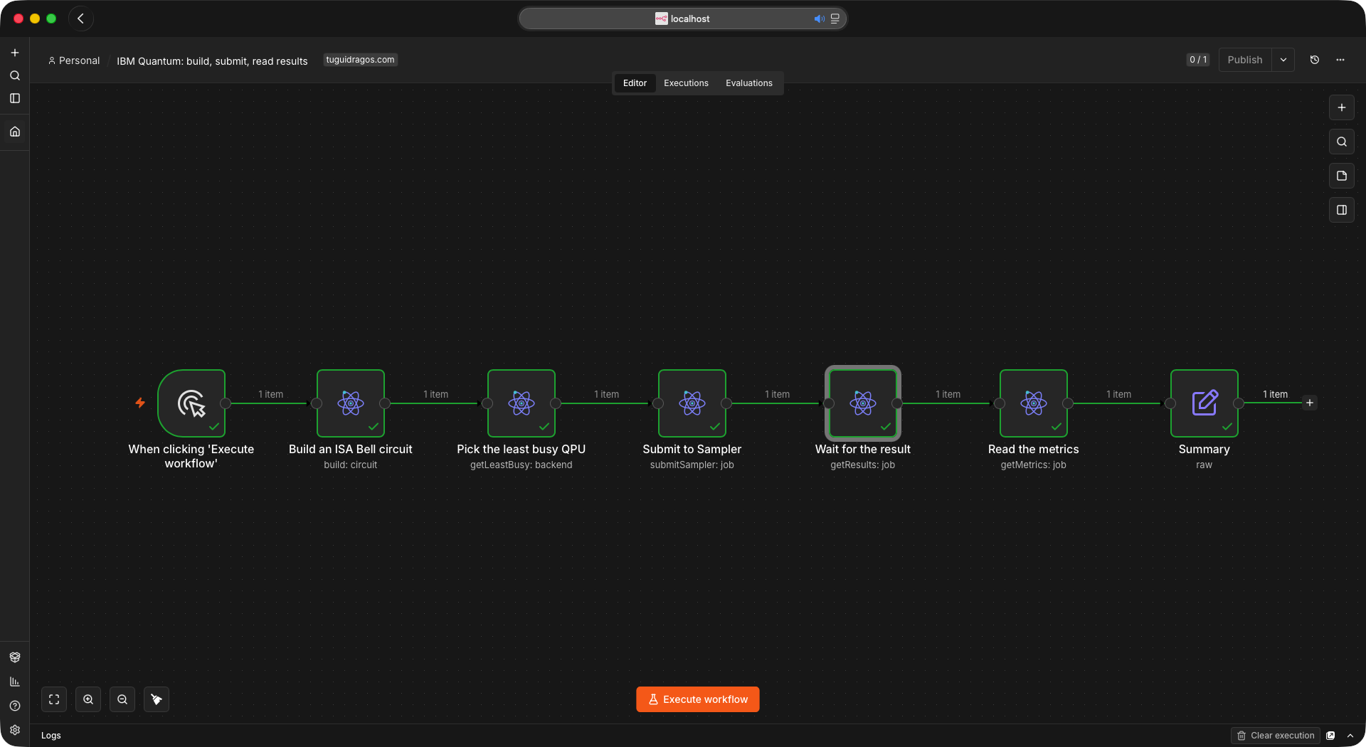Open the workflow history icon

click(1315, 60)
